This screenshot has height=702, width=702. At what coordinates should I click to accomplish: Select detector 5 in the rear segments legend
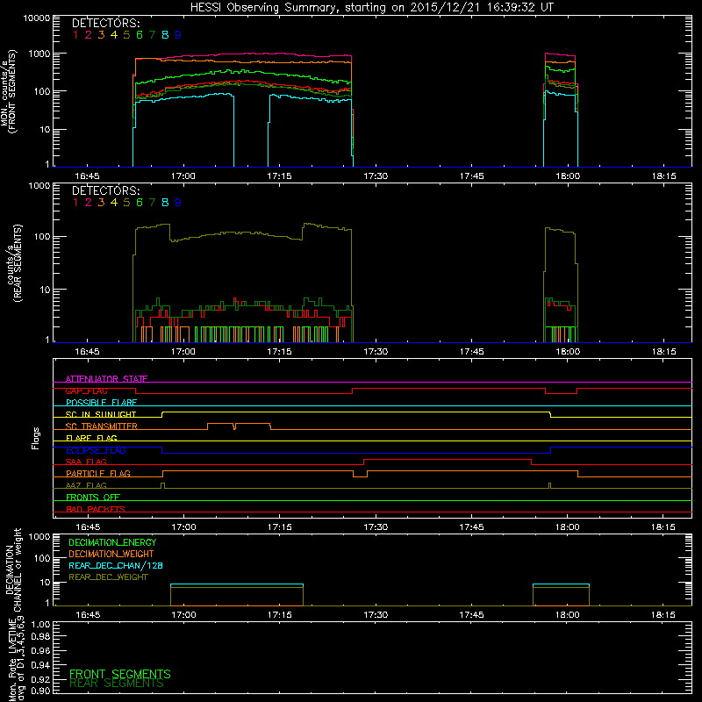click(126, 203)
